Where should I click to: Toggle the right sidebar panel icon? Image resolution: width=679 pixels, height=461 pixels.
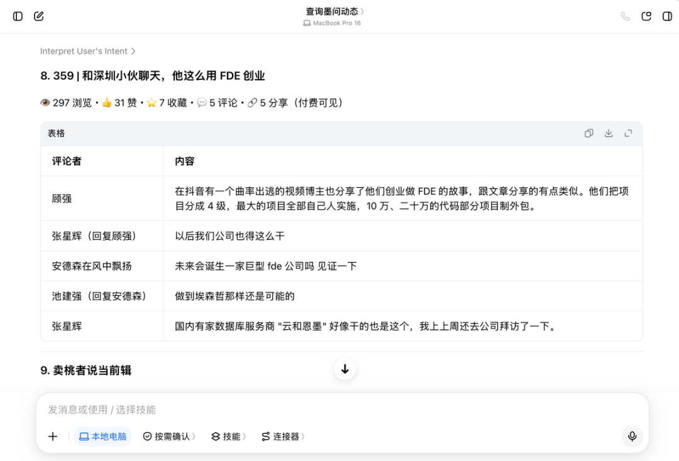pos(667,16)
